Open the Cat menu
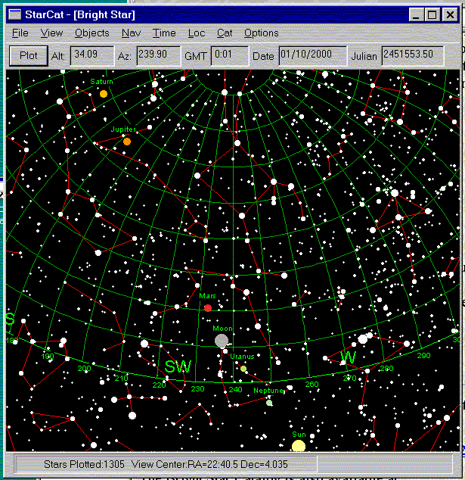The image size is (465, 480). coord(225,33)
